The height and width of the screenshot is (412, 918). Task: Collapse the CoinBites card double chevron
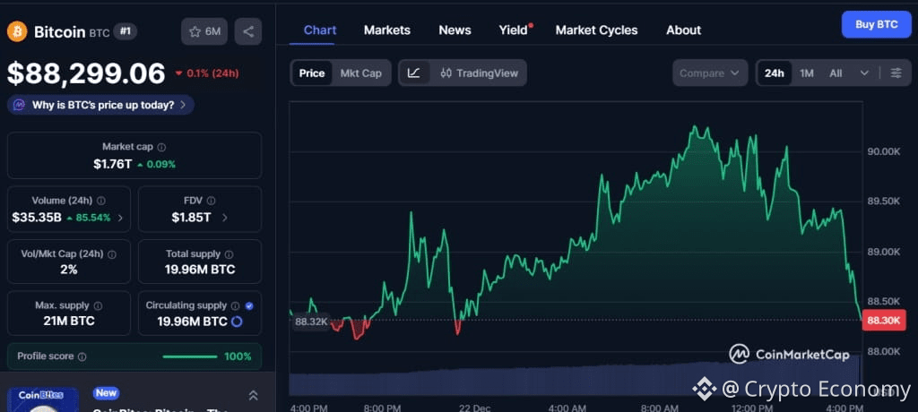(x=254, y=396)
